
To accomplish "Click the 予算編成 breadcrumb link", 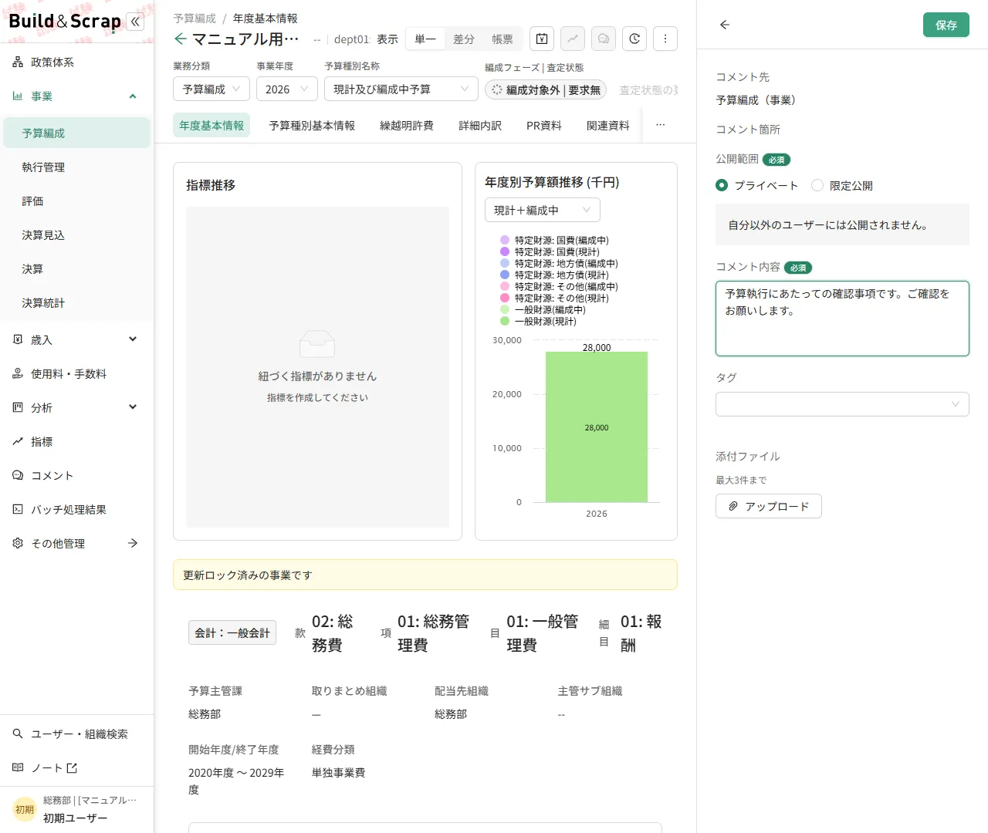I will point(195,18).
